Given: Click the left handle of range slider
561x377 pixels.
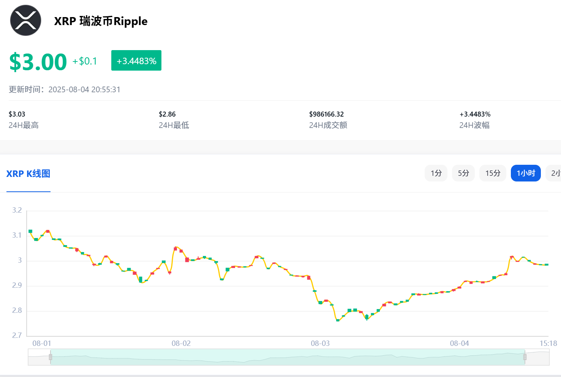Looking at the screenshot, I should [x=51, y=357].
